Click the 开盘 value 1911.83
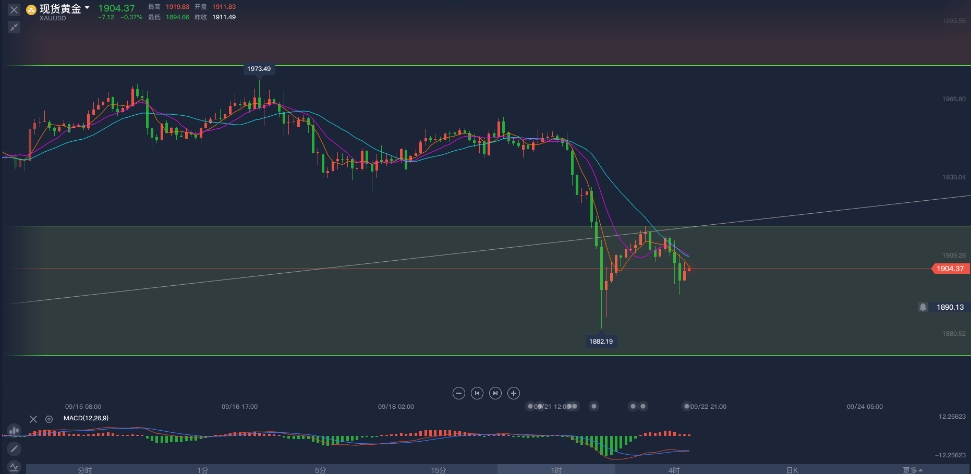The height and width of the screenshot is (474, 971). 224,7
